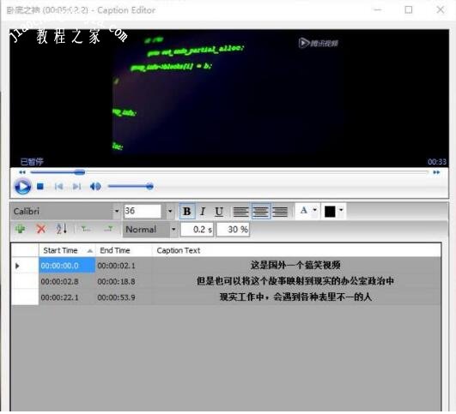This screenshot has width=456, height=414.
Task: Maximize the Caption Editor window
Action: click(409, 10)
